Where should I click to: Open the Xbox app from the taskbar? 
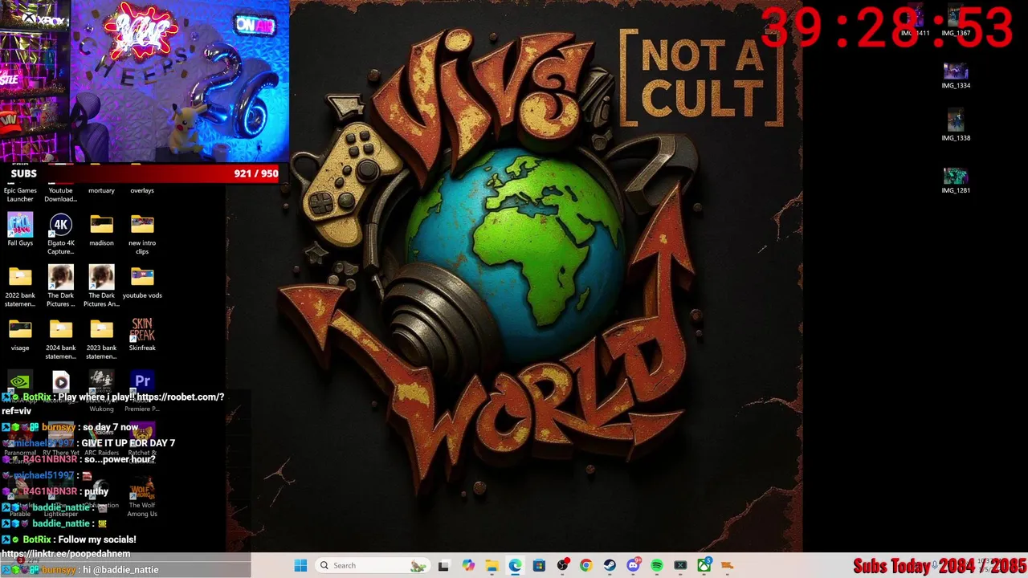coord(704,565)
